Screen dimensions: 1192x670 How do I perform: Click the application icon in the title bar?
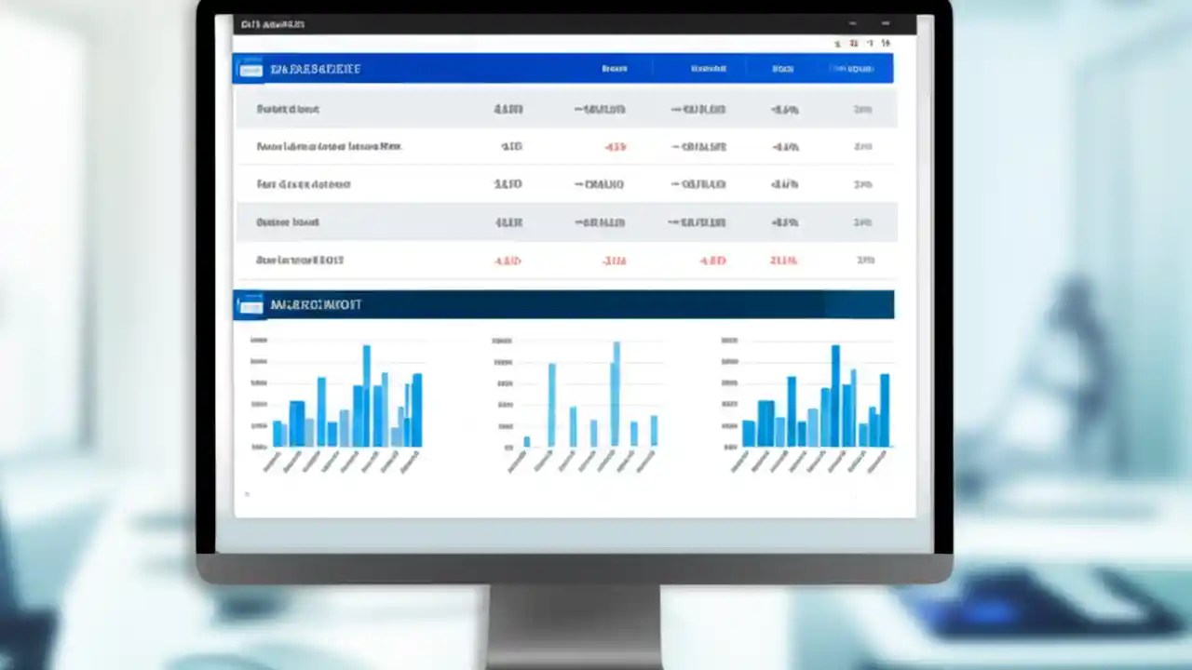tap(242, 24)
